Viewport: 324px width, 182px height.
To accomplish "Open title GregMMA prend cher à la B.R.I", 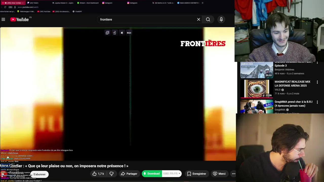I will 293,104.
